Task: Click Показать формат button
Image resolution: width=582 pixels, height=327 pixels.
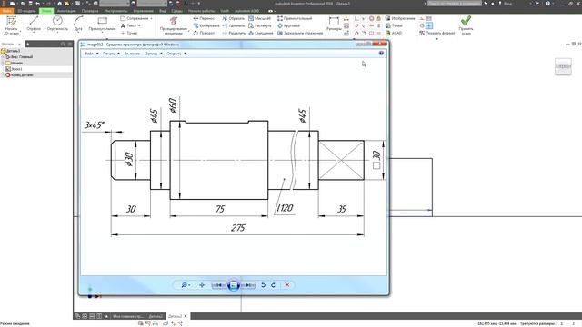Action: coord(436,33)
